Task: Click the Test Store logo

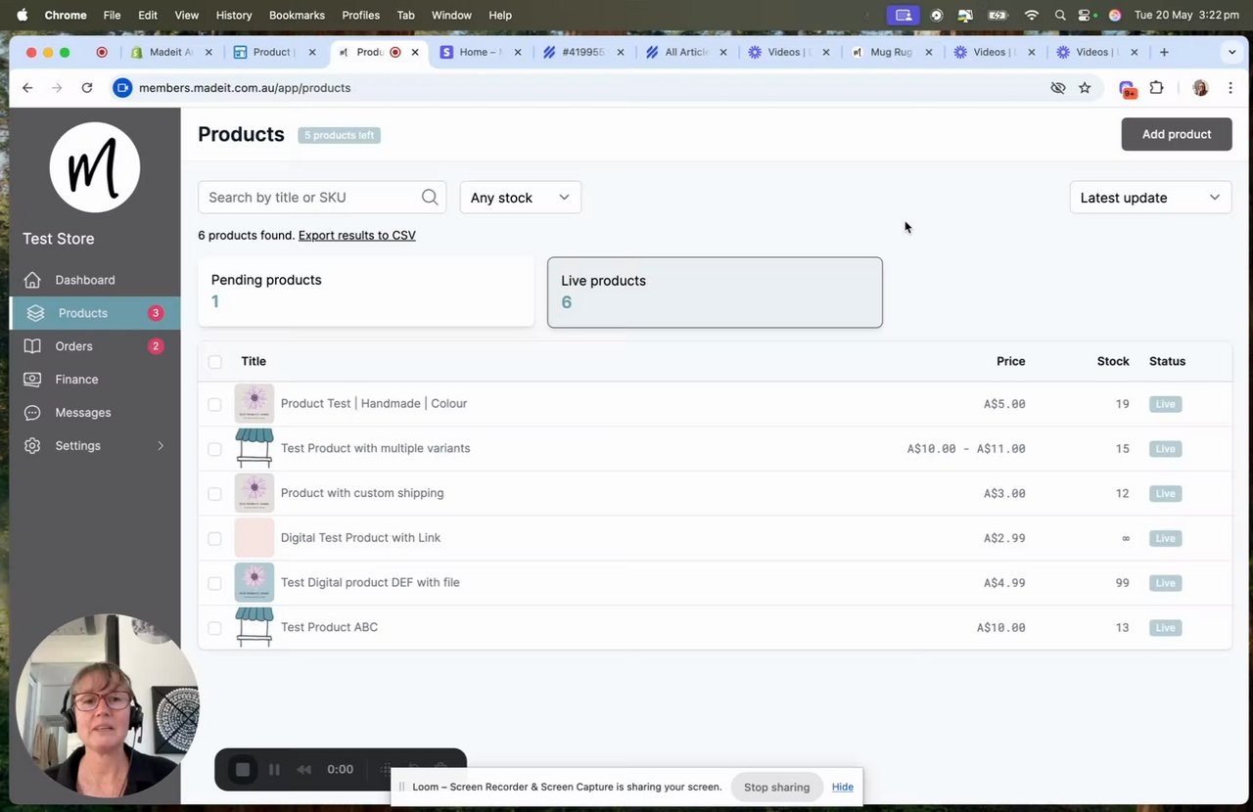Action: (95, 167)
